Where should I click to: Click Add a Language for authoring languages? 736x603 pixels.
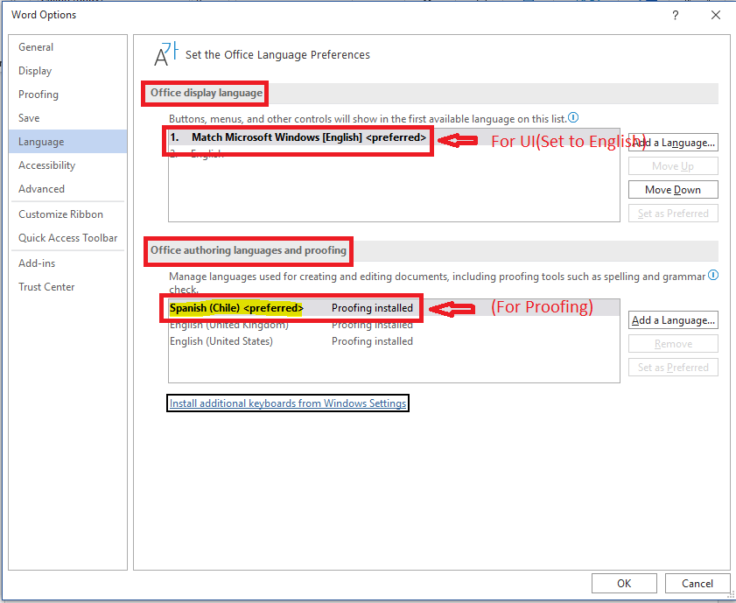673,320
